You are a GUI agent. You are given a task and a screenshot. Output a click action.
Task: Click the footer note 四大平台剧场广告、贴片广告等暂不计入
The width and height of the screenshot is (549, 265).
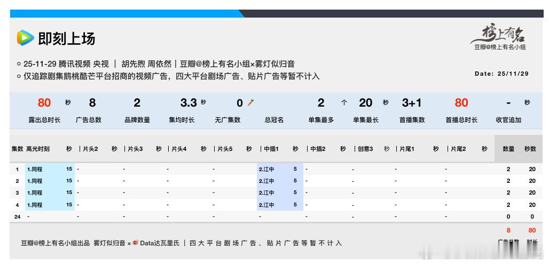tap(265, 243)
